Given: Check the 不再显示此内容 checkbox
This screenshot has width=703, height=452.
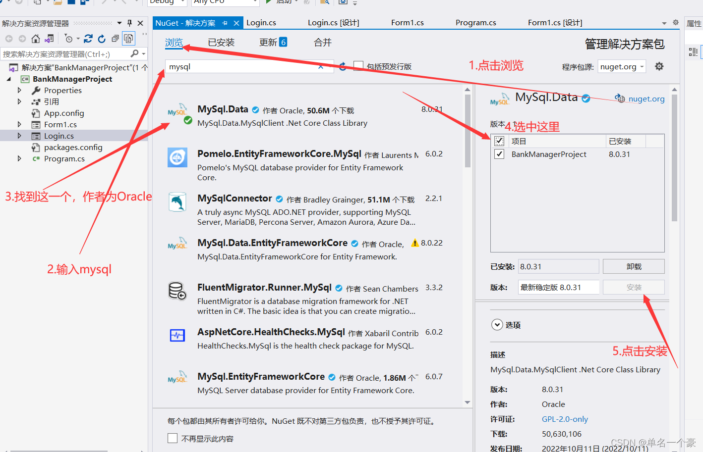Looking at the screenshot, I should tap(173, 438).
